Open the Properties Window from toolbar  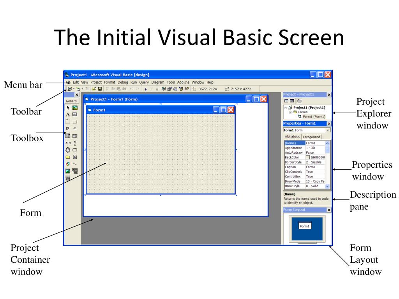pyautogui.click(x=169, y=89)
